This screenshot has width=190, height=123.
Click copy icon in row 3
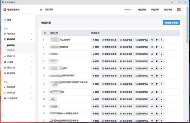(157, 47)
